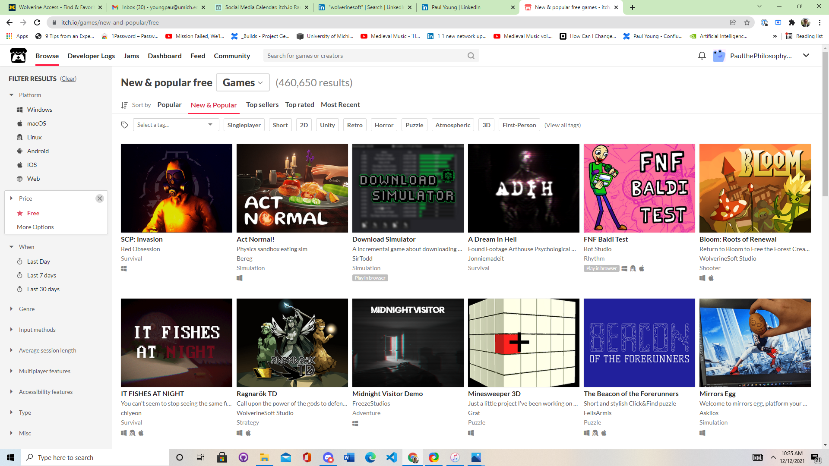829x466 pixels.
Task: Open the View all tags link
Action: [563, 125]
